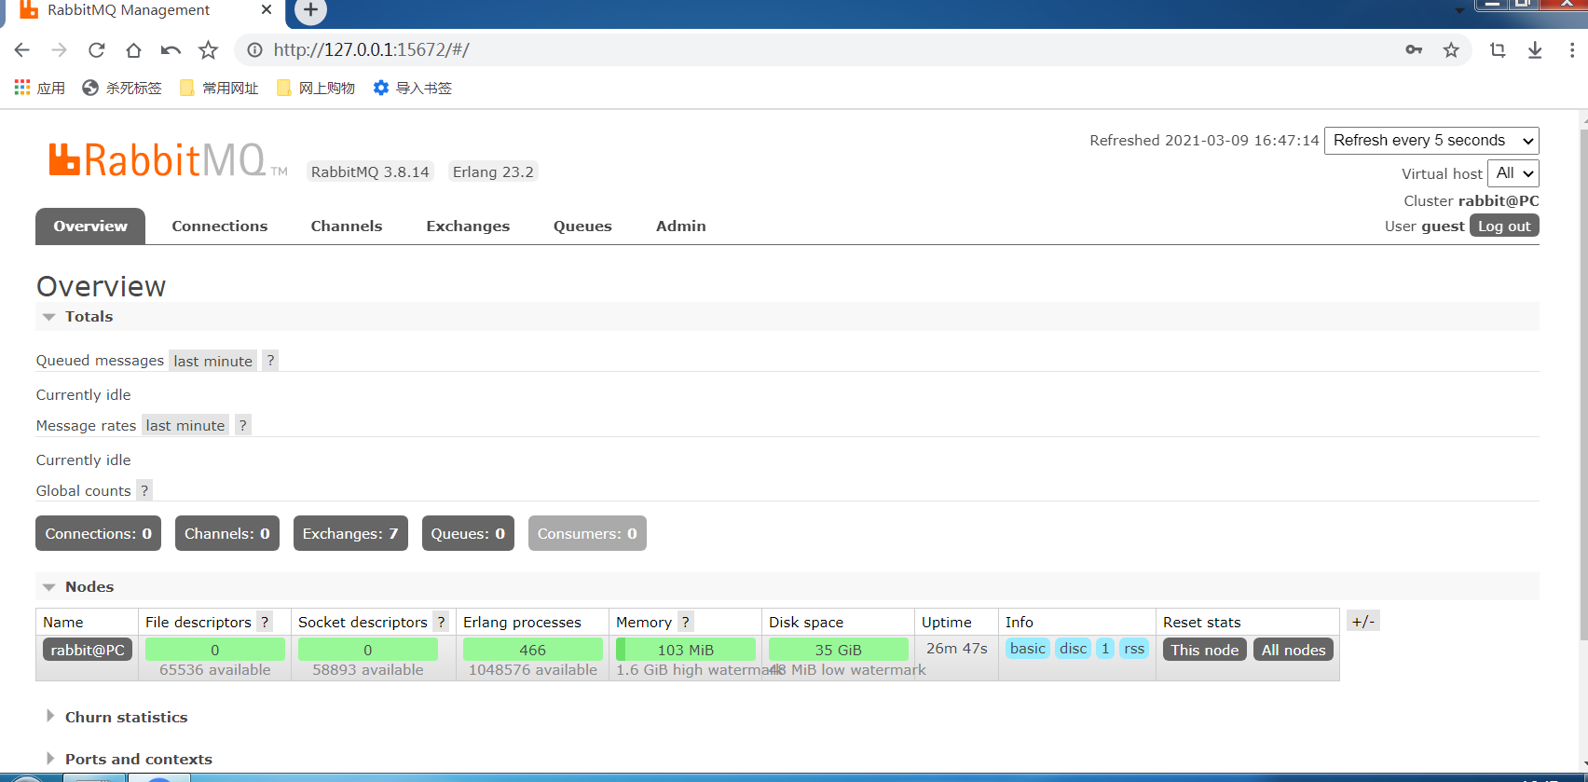Click the Memory 103 MiB usage bar
Image resolution: width=1588 pixels, height=782 pixels.
click(686, 650)
